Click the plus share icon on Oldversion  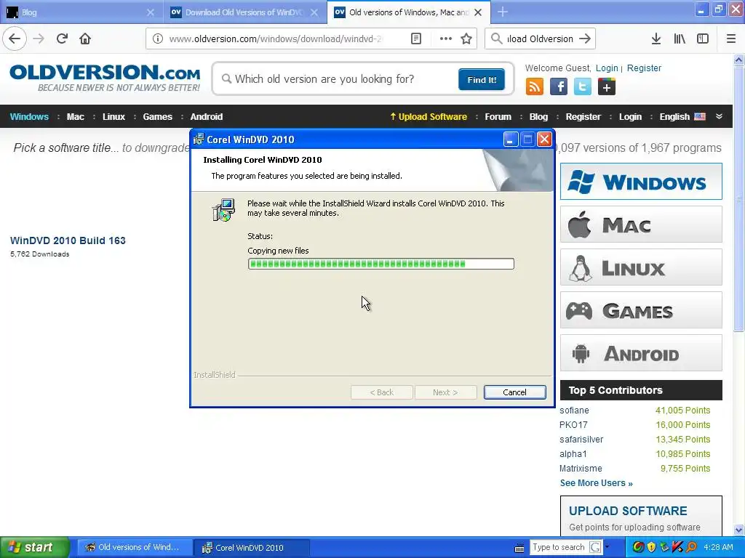607,87
